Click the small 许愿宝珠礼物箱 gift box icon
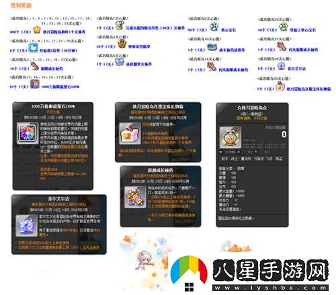This screenshot has width=336, height=295. tap(280, 86)
